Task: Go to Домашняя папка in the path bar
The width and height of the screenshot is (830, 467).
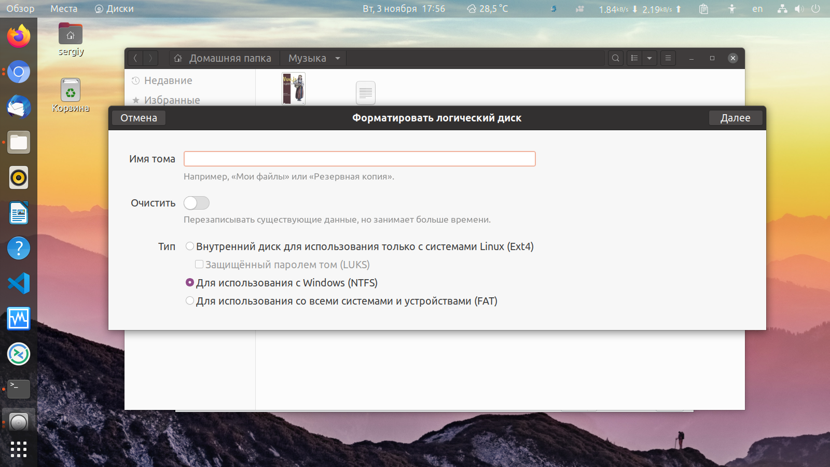Action: pos(225,58)
